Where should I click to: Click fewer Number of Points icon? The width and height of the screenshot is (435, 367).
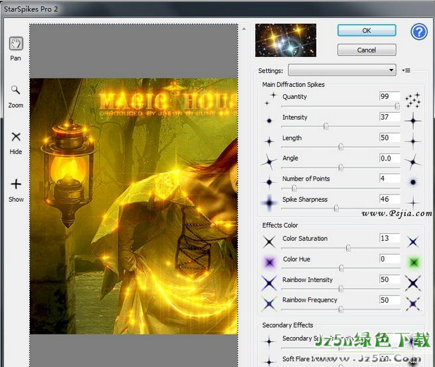tap(269, 182)
